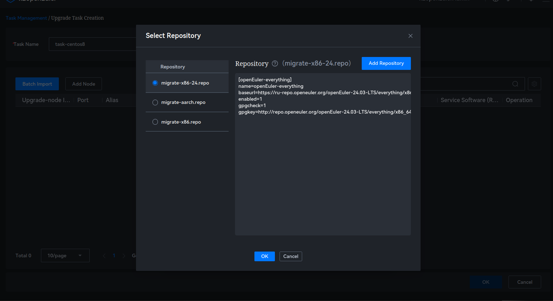
Task: Pick the migrate-x86.repo radio option
Action: (x=155, y=122)
